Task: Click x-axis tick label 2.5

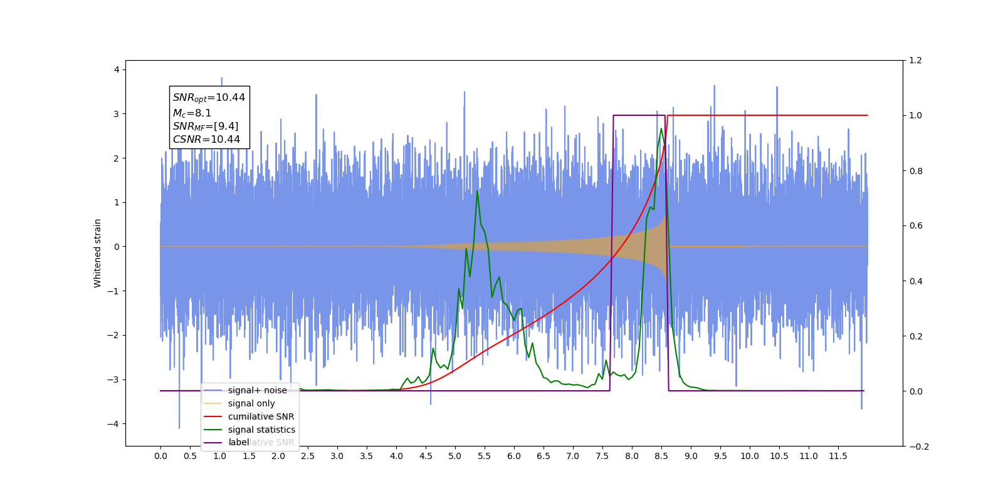Action: point(308,456)
